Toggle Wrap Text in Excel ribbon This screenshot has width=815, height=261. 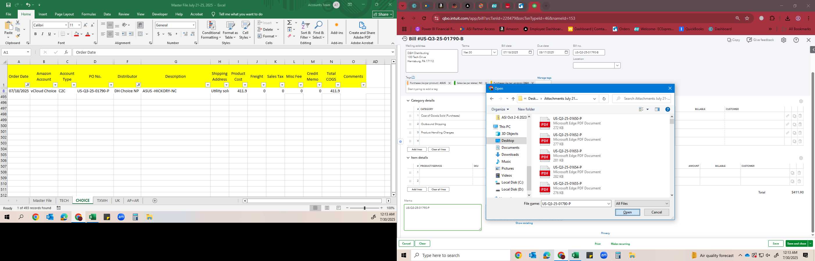(x=140, y=25)
